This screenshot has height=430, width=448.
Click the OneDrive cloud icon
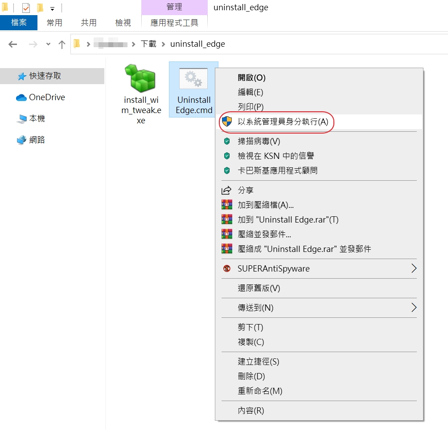[x=21, y=97]
